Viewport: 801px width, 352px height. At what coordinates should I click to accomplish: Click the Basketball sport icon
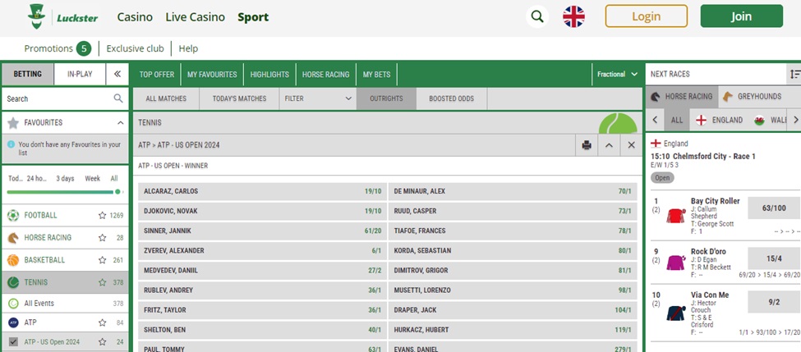(x=13, y=260)
